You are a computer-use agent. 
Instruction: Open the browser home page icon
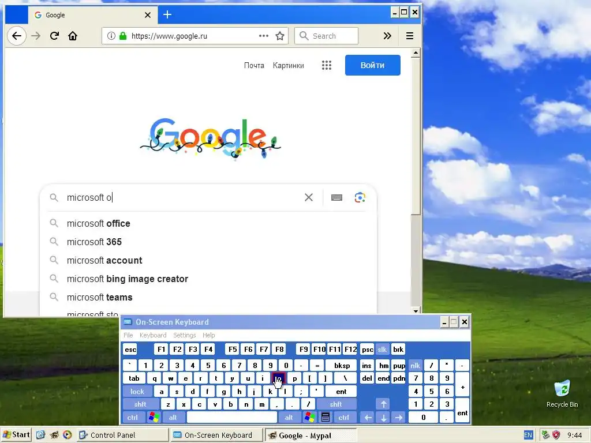72,36
